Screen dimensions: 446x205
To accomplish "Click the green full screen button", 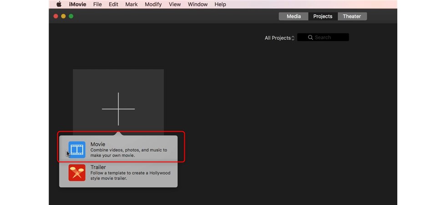I will click(71, 16).
